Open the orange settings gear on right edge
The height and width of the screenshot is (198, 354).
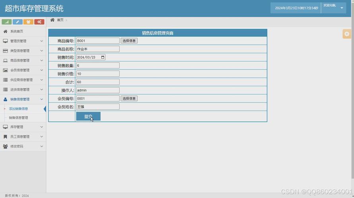click(x=347, y=34)
